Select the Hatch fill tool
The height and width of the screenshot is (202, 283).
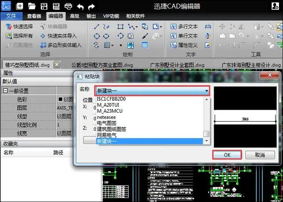click(x=107, y=45)
